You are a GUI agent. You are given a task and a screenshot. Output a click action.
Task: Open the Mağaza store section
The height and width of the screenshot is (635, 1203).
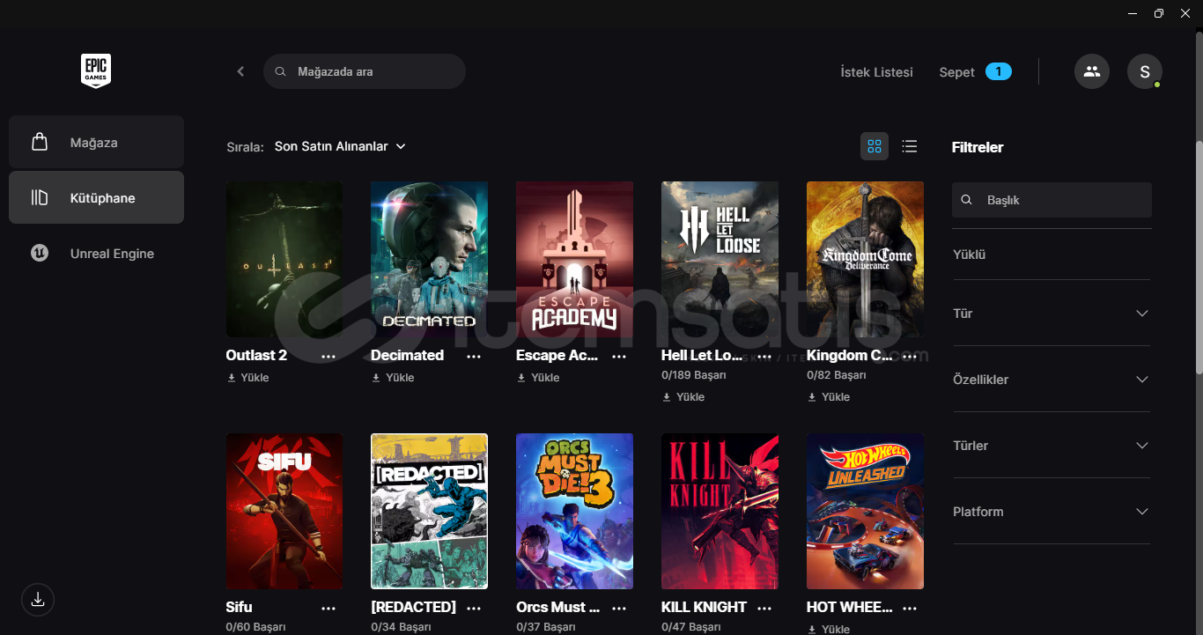[96, 142]
